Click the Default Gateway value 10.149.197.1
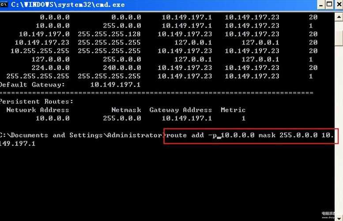This screenshot has width=343, height=221. point(115,84)
